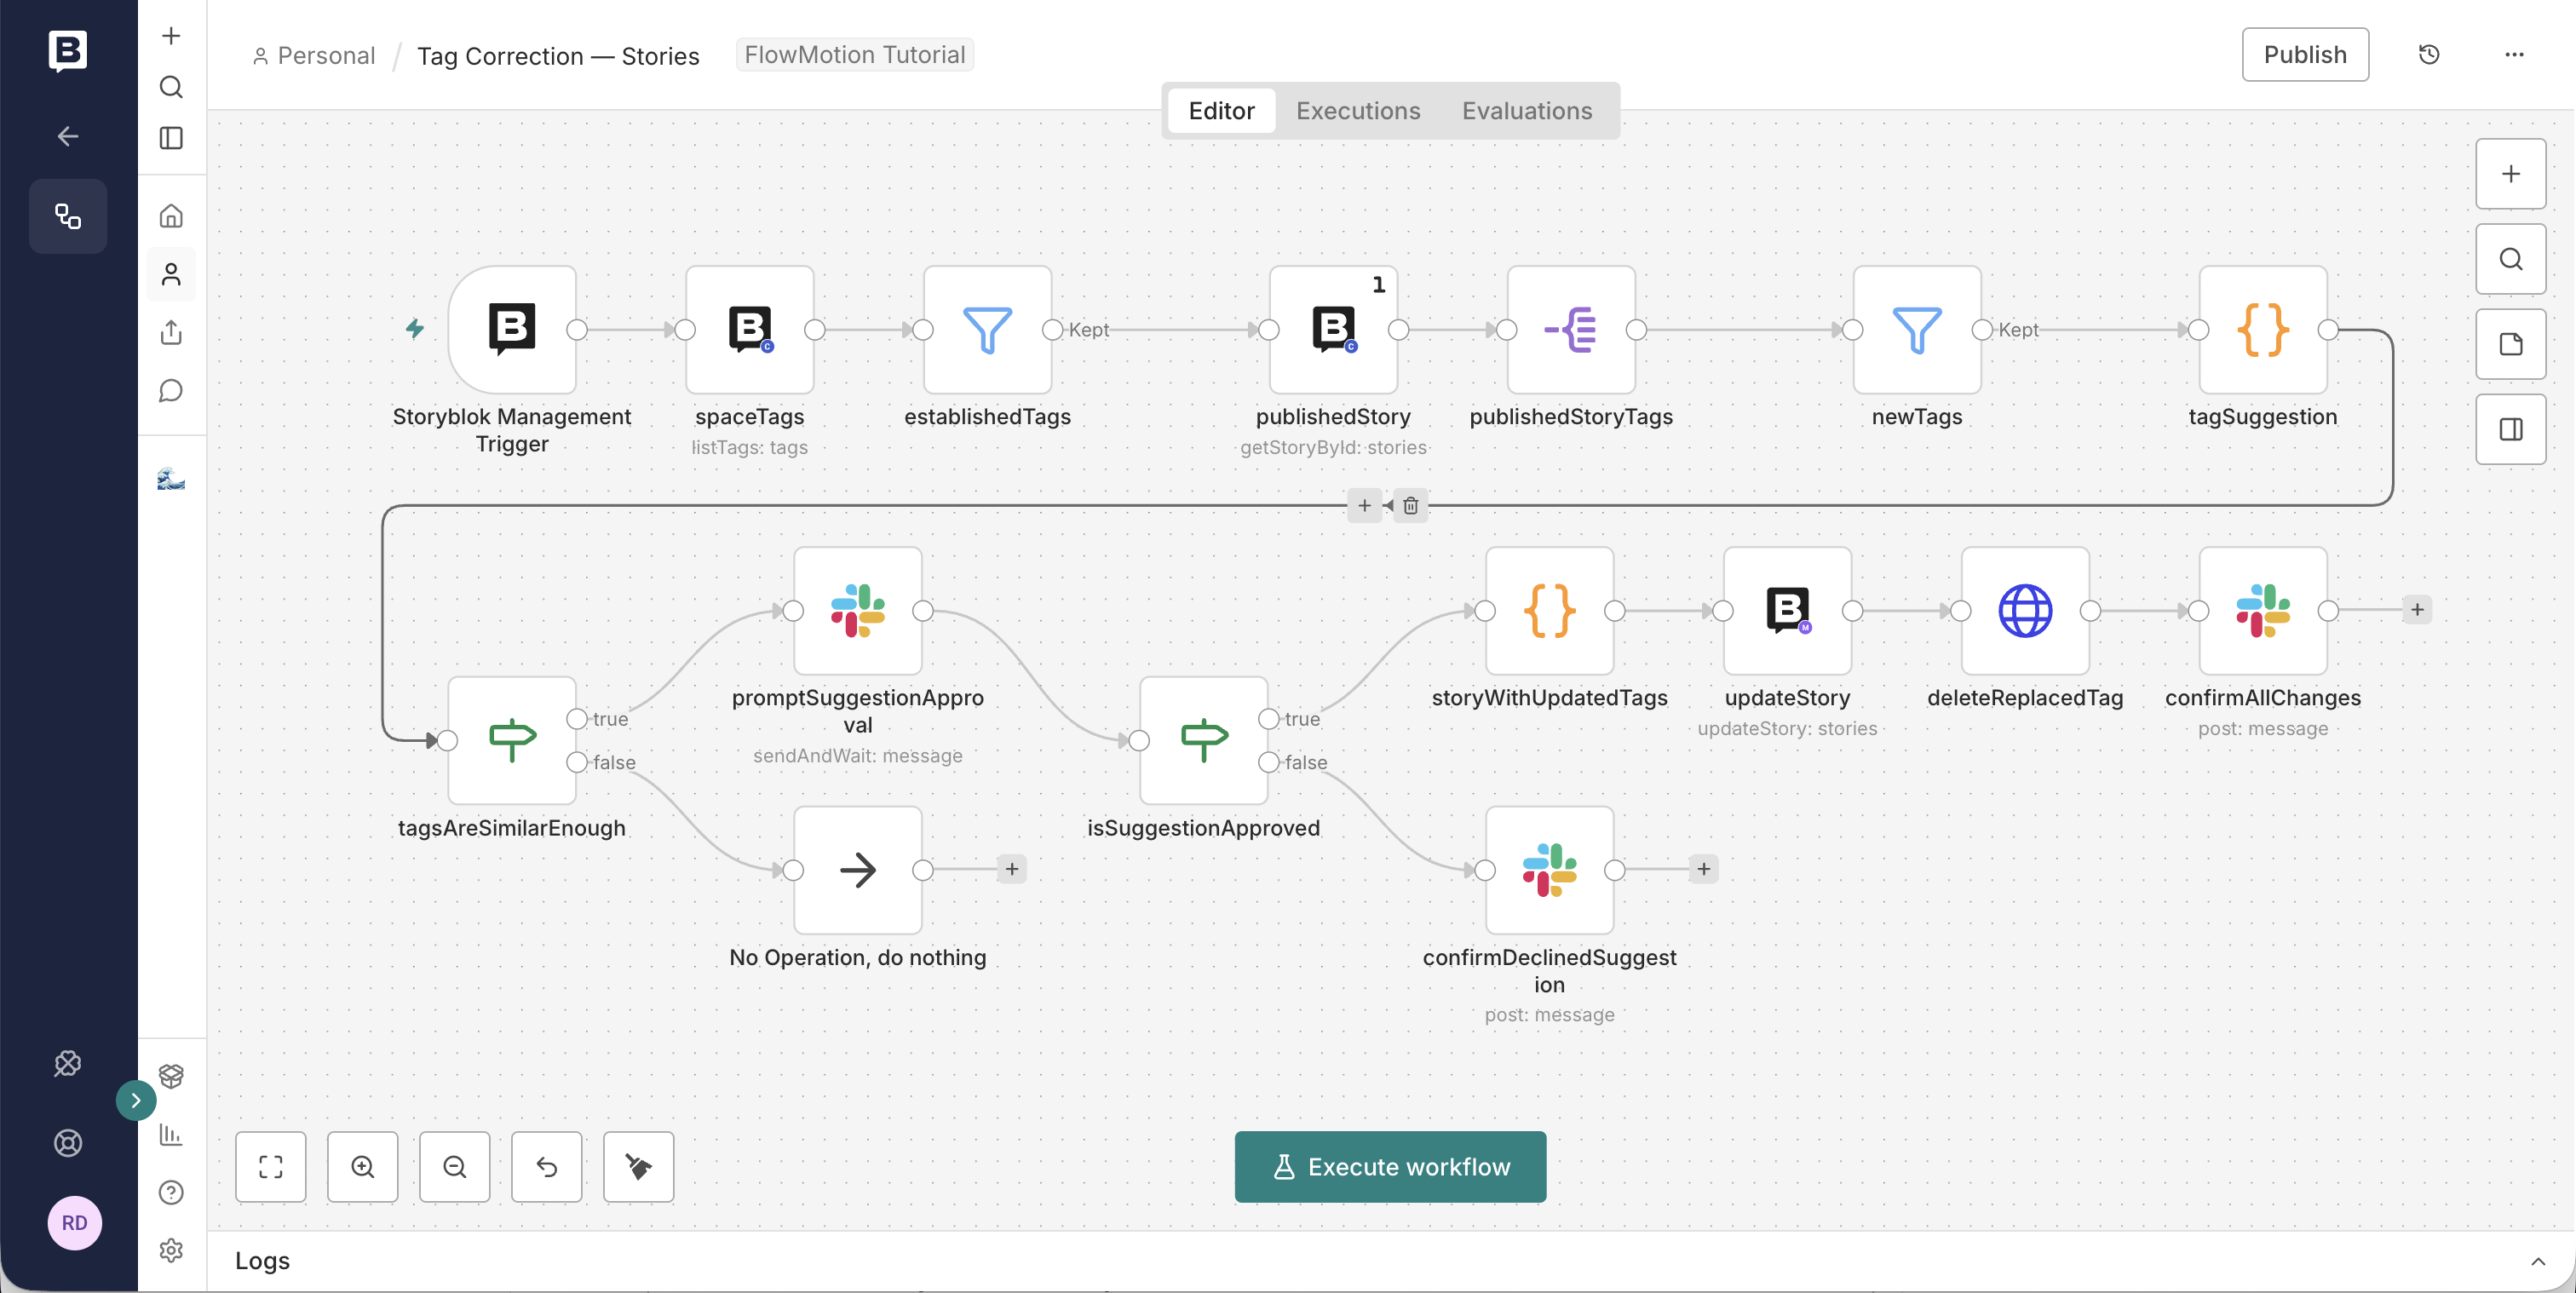Screen dimensions: 2576x1293
Task: Select the tagsAreSimilarEnough If node
Action: point(511,740)
